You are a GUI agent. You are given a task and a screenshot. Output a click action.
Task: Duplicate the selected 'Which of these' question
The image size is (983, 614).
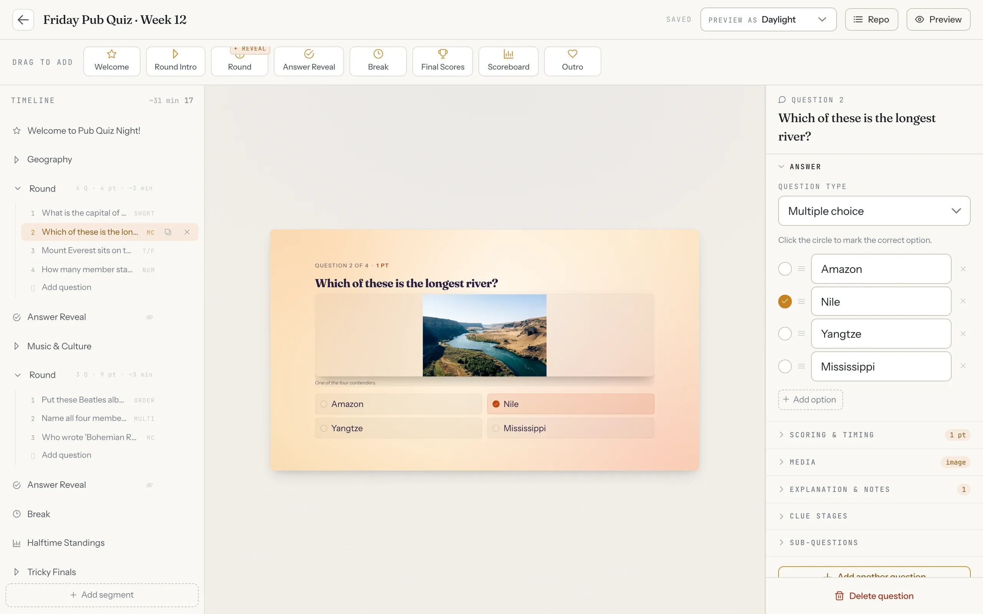pyautogui.click(x=168, y=232)
